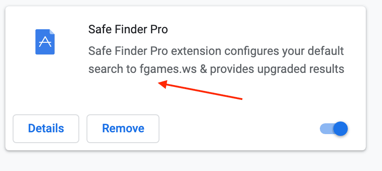Disable the Safe Finder Pro extension toggle
The width and height of the screenshot is (382, 171).
point(333,129)
